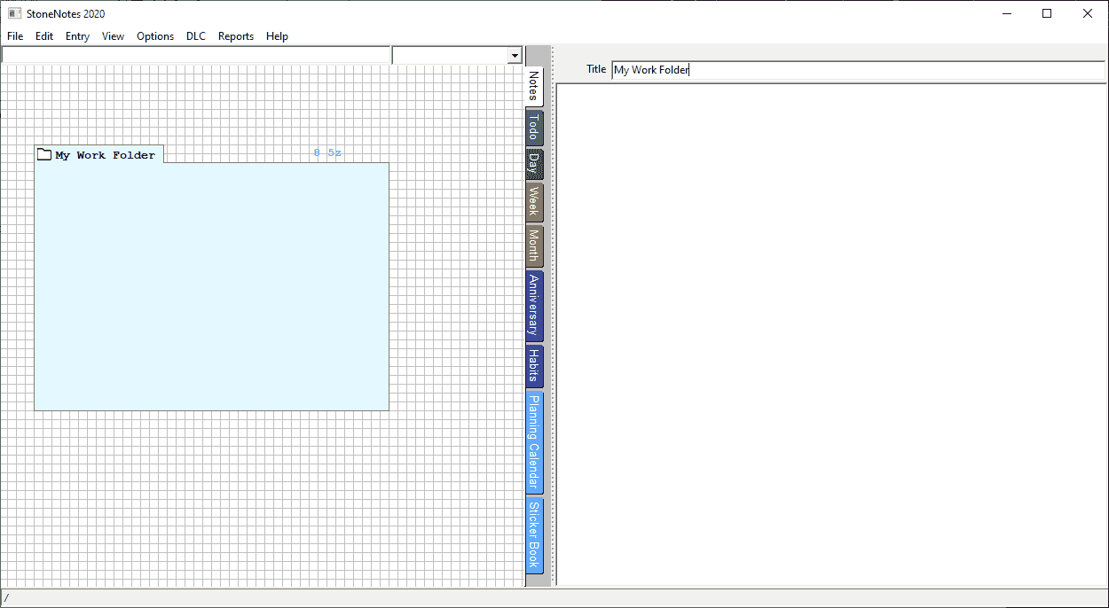This screenshot has width=1109, height=608.
Task: Open the Reports menu
Action: click(x=236, y=36)
